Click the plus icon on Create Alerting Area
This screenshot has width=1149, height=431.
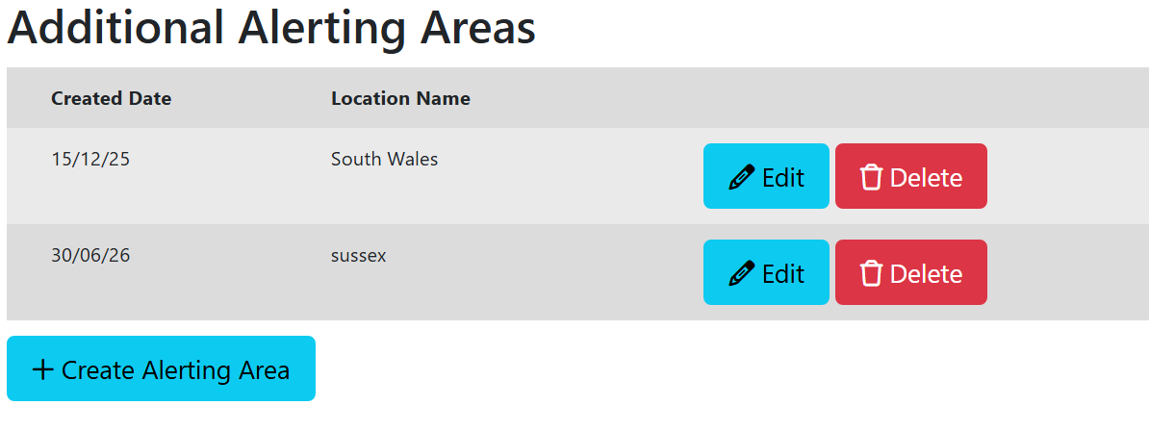click(43, 369)
